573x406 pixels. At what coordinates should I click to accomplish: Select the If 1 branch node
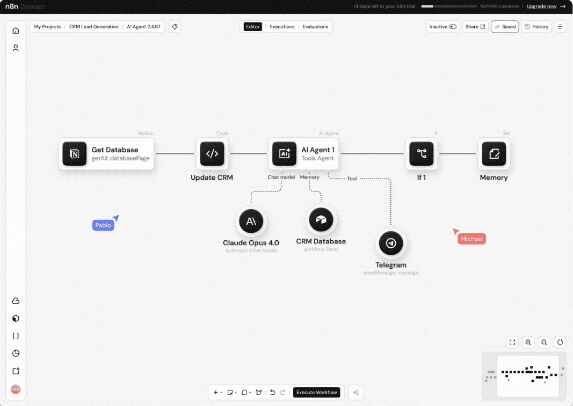pyautogui.click(x=422, y=154)
